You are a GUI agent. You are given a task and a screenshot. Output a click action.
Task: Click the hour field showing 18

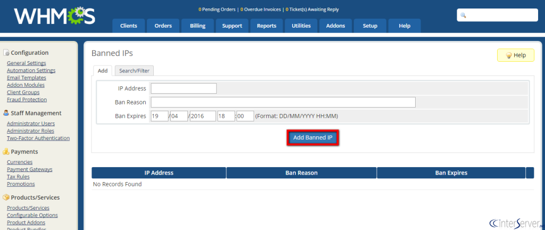(226, 116)
